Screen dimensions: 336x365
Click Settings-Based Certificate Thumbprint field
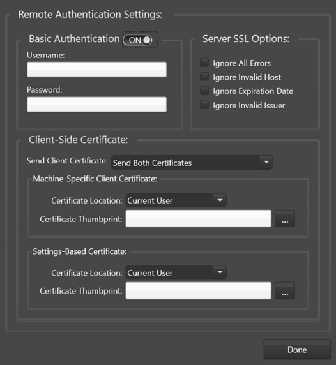pyautogui.click(x=199, y=290)
